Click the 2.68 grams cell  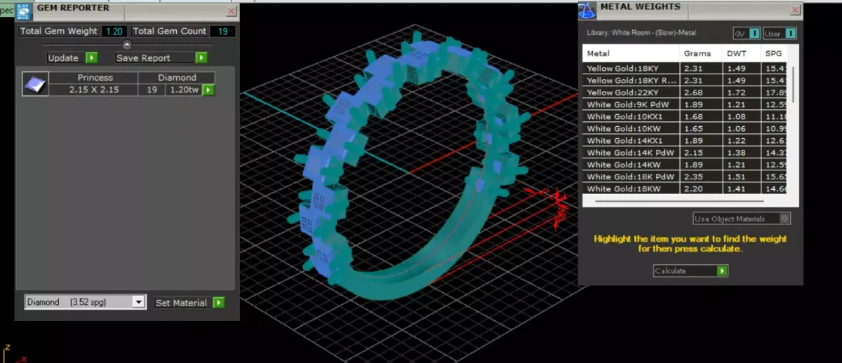coord(701,92)
